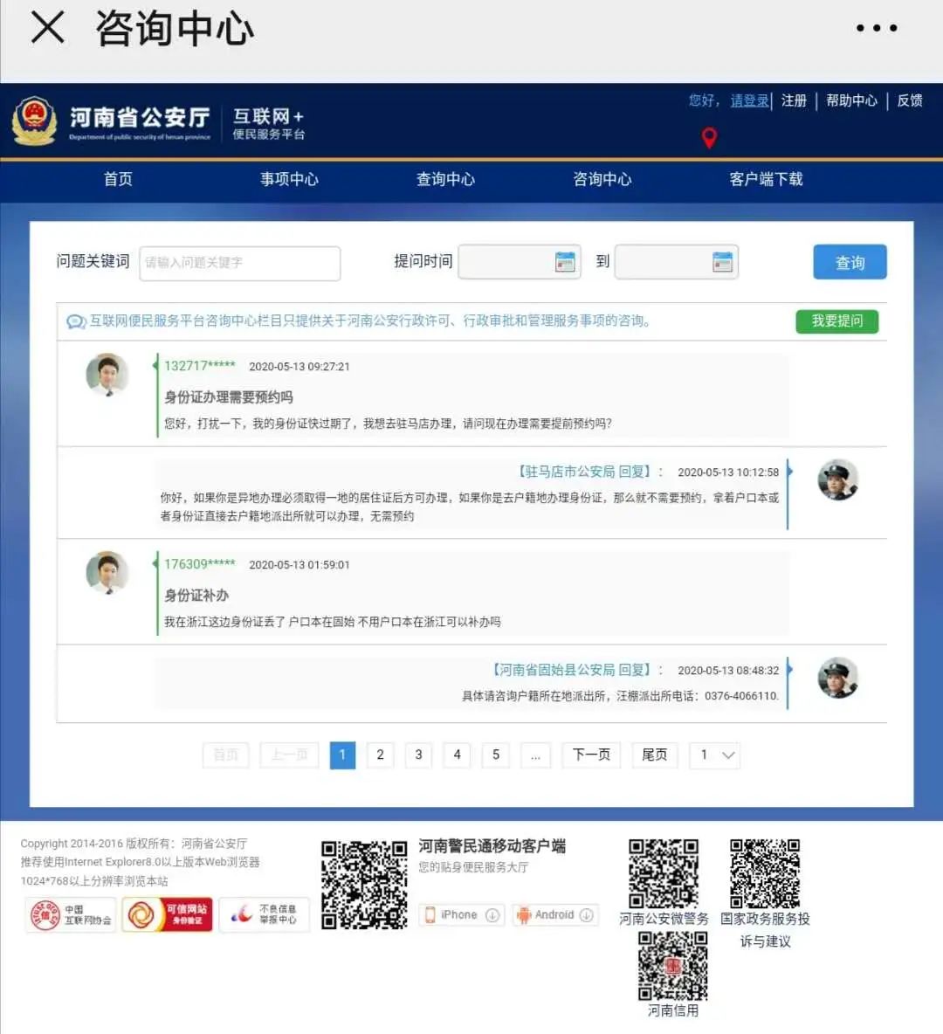
Task: Click the 注册 register link
Action: 794,101
